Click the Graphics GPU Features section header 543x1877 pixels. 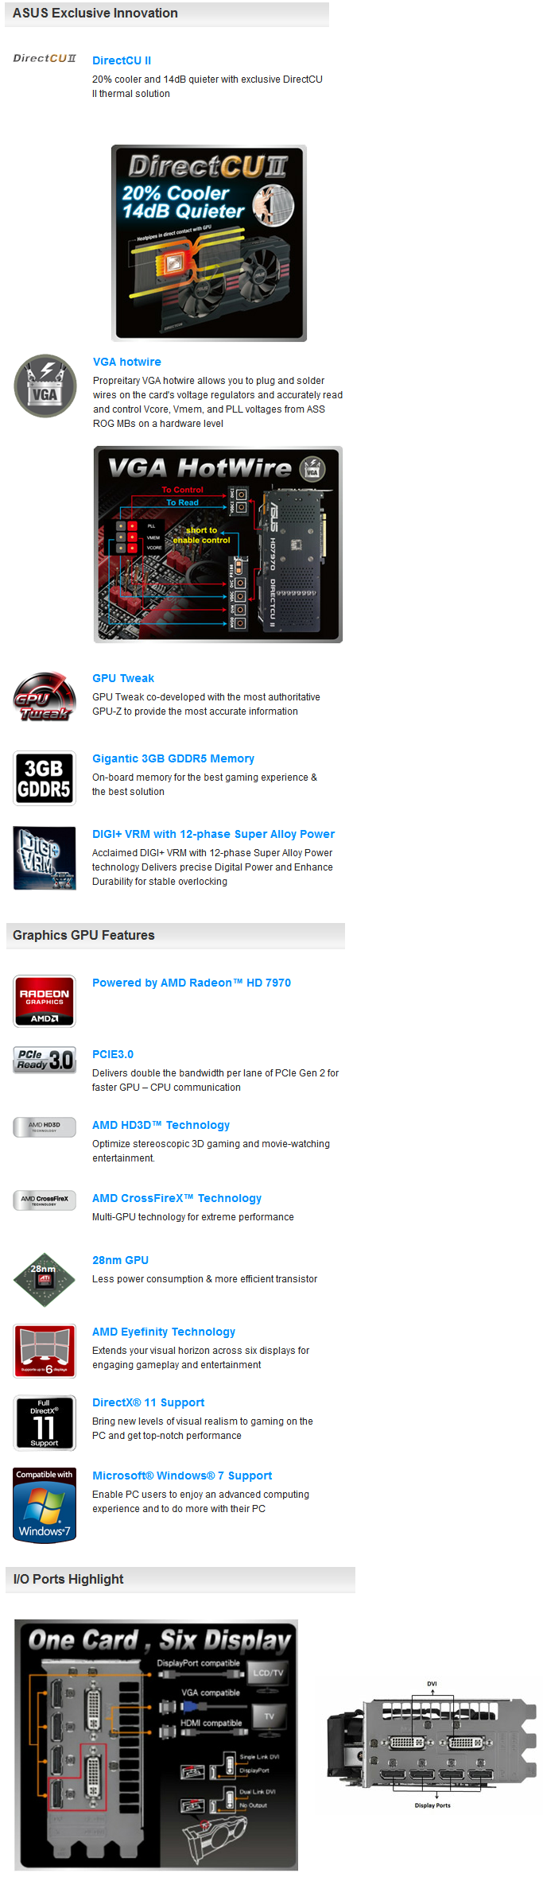click(x=175, y=936)
